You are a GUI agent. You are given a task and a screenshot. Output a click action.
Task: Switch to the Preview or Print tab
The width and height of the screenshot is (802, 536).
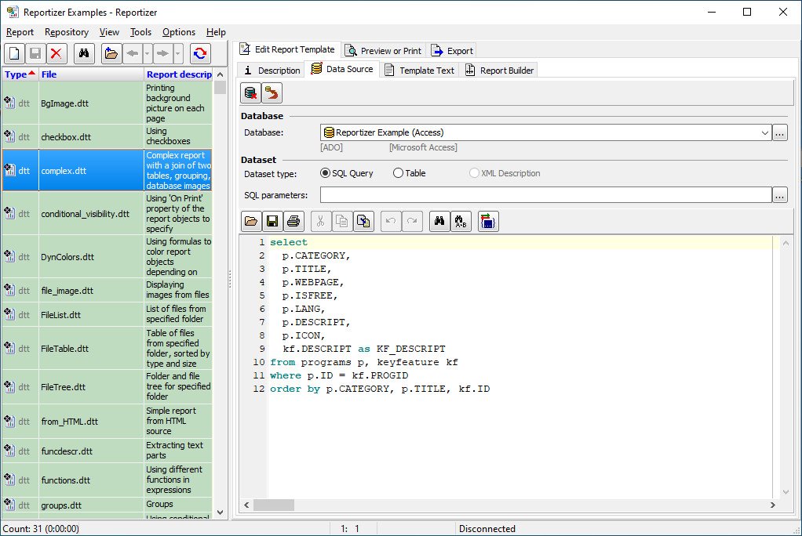[383, 50]
